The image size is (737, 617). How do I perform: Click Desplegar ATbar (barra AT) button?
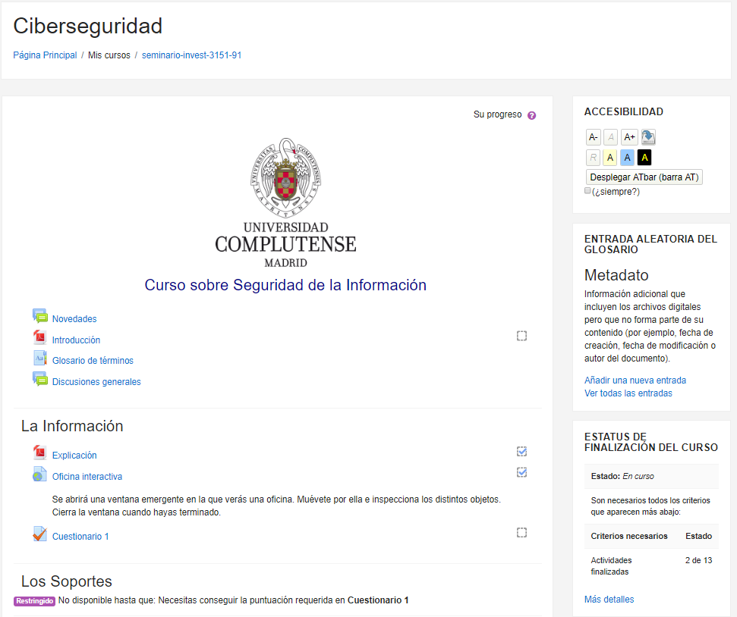click(644, 177)
